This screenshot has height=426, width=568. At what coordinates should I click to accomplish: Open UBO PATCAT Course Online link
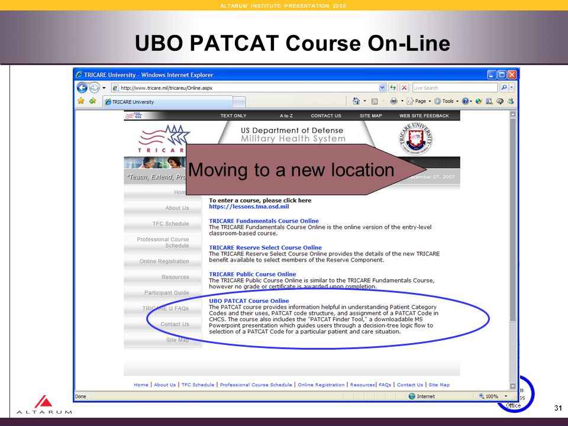point(249,301)
